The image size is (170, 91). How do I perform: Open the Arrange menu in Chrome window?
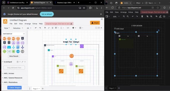28,24
